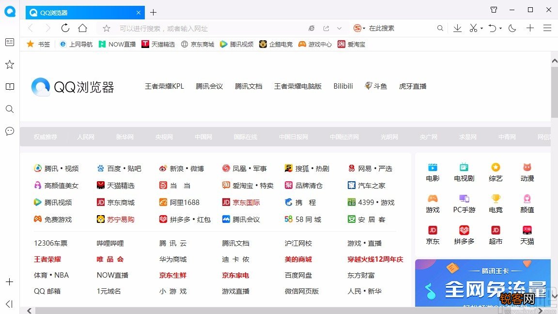Open 上网导航 bookmark
The width and height of the screenshot is (558, 314).
point(76,44)
